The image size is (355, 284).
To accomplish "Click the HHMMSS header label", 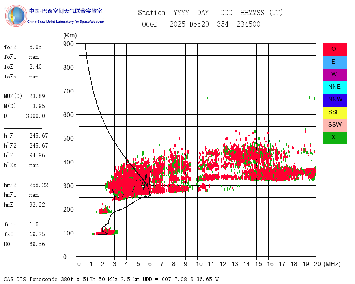I will click(x=252, y=13).
